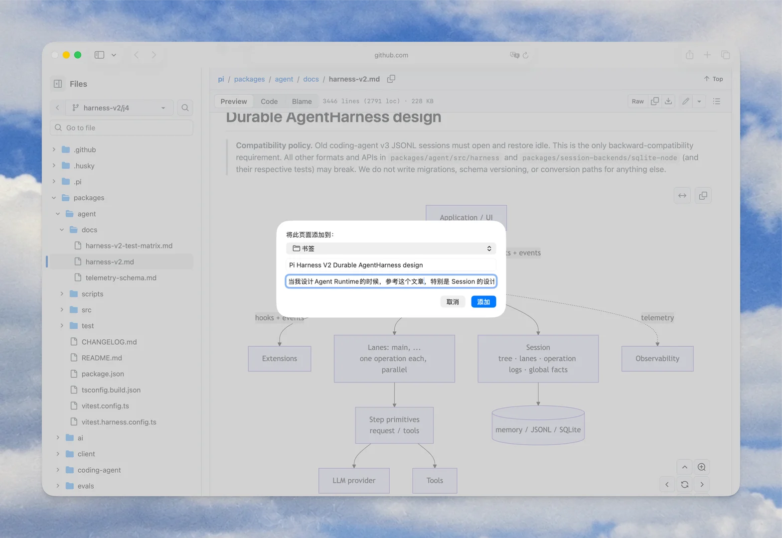
Task: Click the bookmark title field
Action: pos(391,265)
